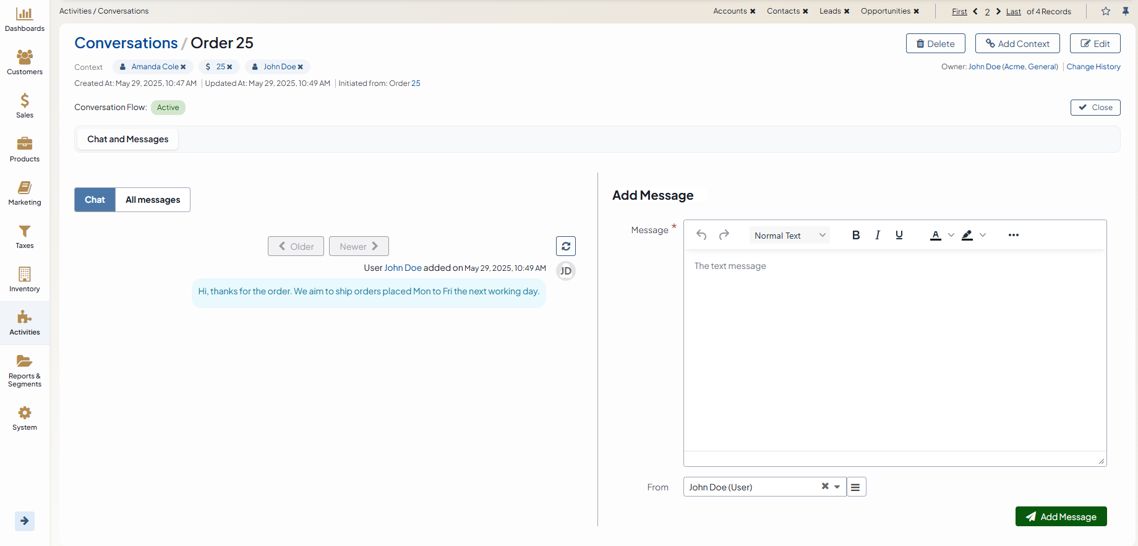Mark page as favorite with star icon

coord(1106,11)
